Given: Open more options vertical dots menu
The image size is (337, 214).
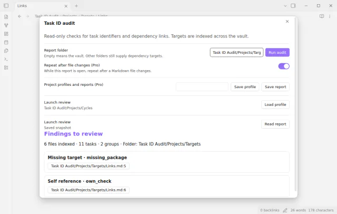Looking at the screenshot, I should 330,16.
